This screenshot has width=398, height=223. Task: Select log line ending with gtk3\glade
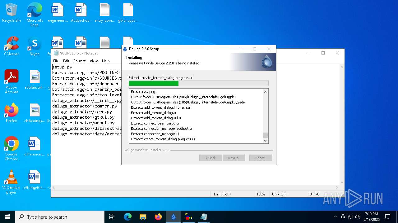click(188, 102)
